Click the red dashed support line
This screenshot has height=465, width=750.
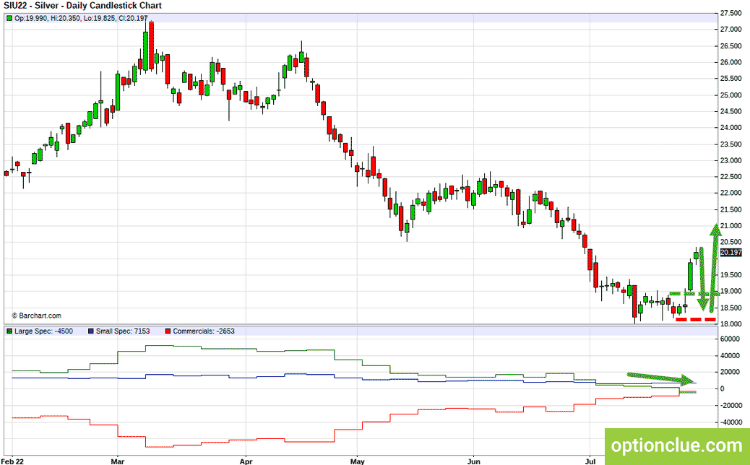[696, 319]
